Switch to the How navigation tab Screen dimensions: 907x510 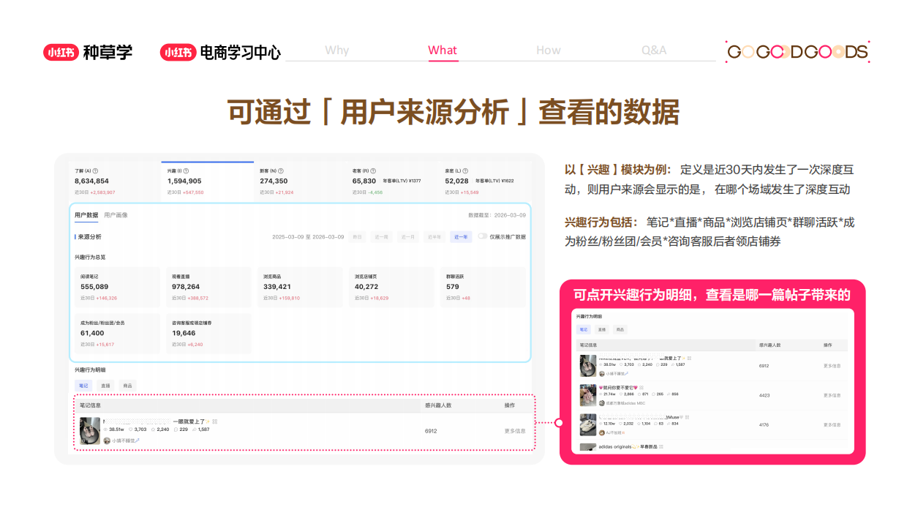tap(549, 50)
